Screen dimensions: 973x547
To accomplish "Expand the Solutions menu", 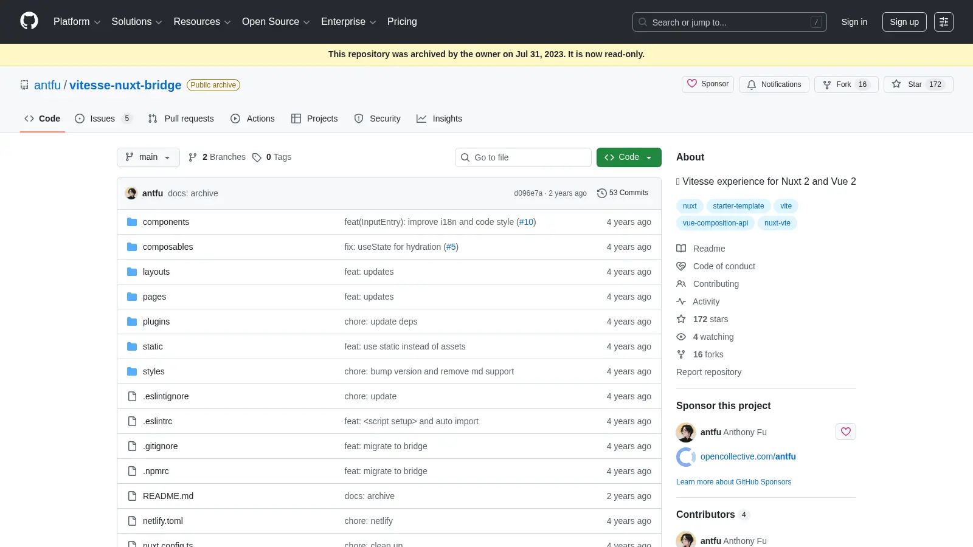I will coord(137,22).
